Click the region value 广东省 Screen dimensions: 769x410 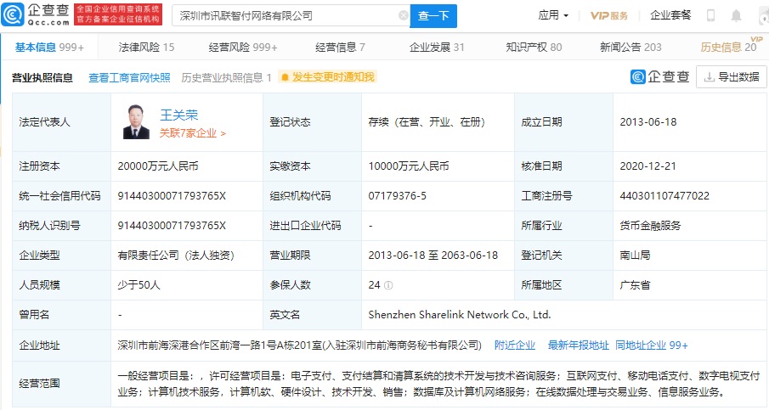(x=635, y=285)
